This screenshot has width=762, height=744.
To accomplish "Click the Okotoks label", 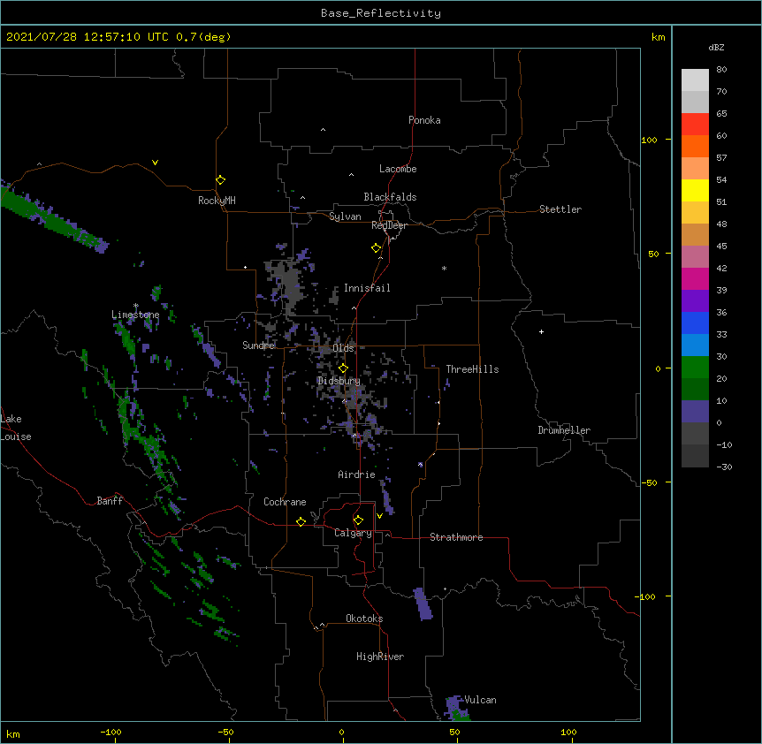I will click(x=364, y=619).
